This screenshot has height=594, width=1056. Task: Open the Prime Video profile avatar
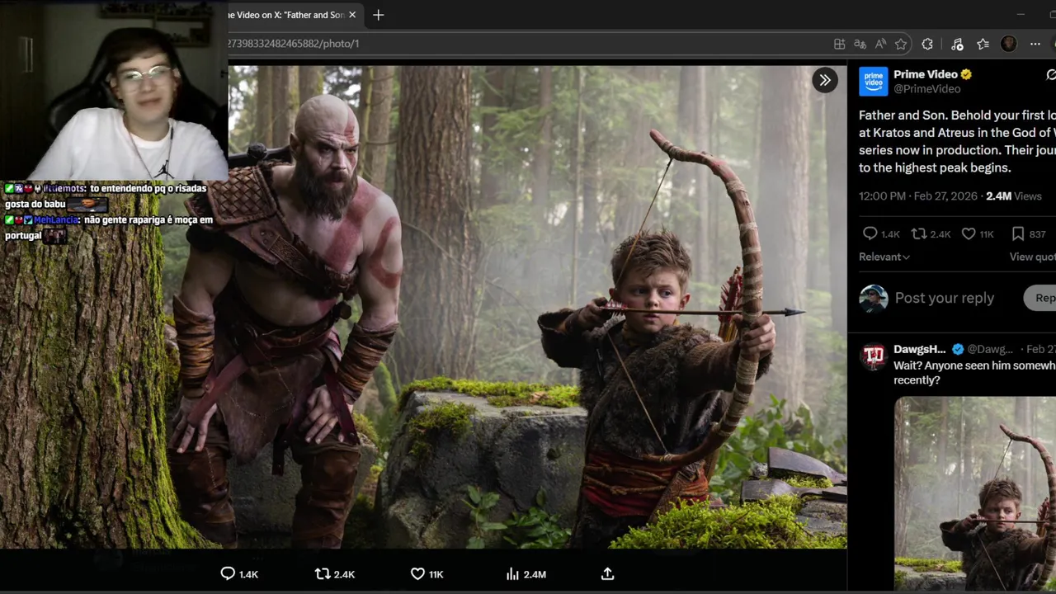pos(873,81)
